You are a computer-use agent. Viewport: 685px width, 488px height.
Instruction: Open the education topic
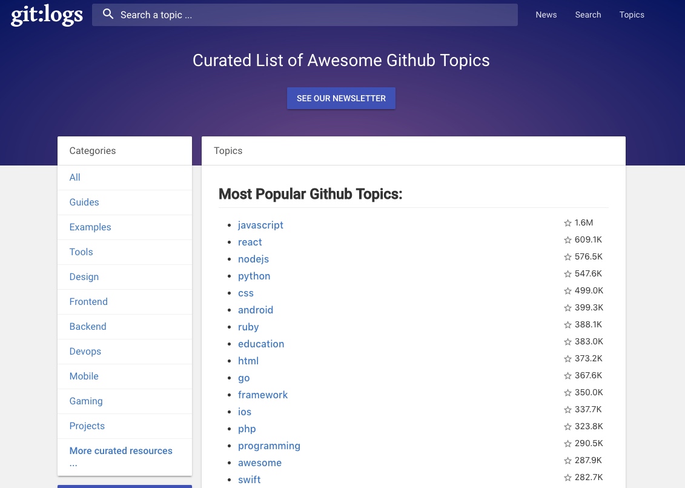[x=261, y=344]
